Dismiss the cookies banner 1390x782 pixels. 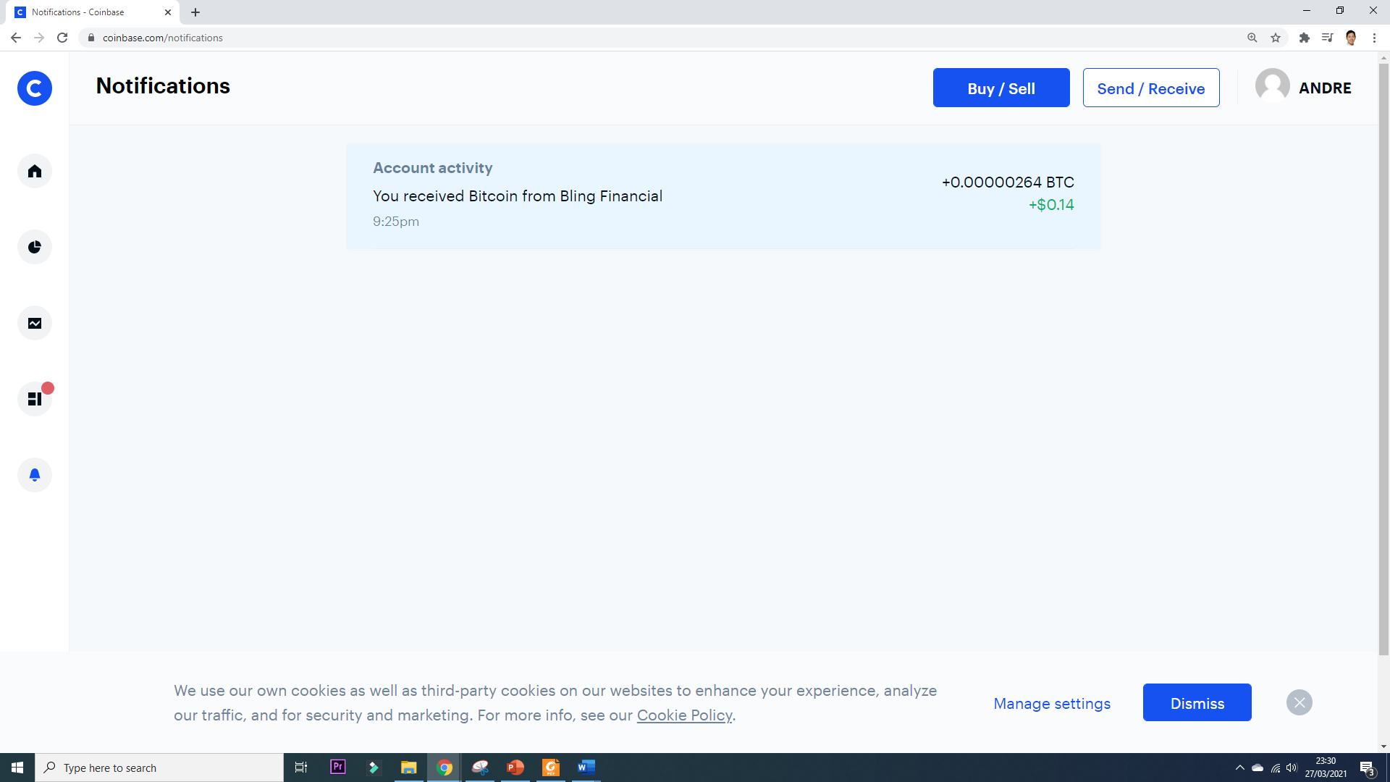pos(1197,702)
